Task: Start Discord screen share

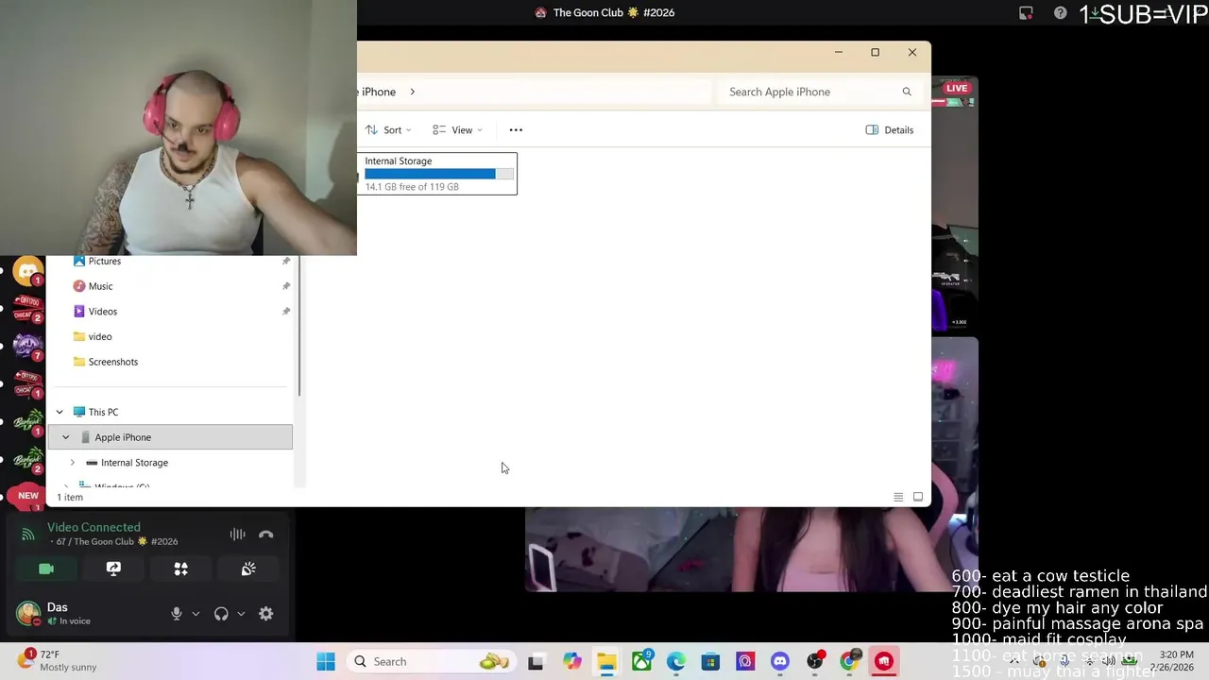Action: pos(113,569)
